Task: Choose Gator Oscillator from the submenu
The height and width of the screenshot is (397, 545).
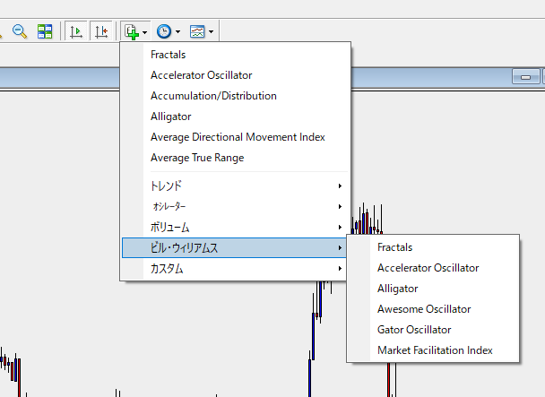Action: pos(414,330)
